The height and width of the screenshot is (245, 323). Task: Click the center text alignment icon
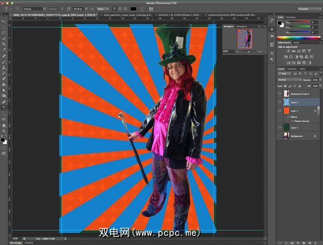tap(120, 9)
